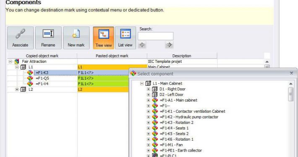This screenshot has width=298, height=157.
Task: Expand the L2 location node
Action: (x=17, y=89)
